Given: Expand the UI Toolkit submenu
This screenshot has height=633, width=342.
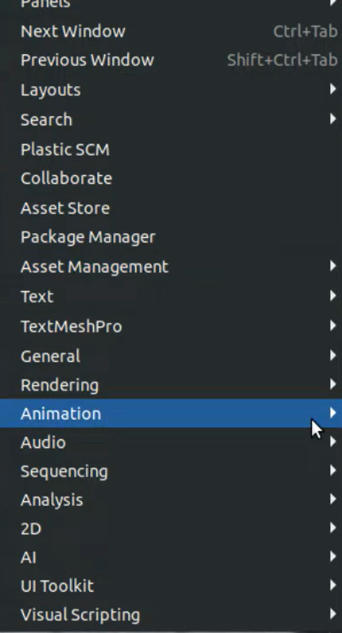Looking at the screenshot, I should point(57,586).
